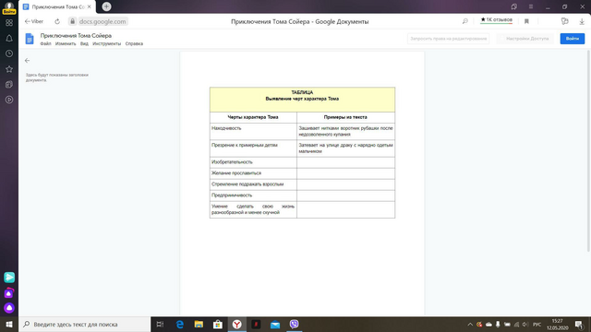The height and width of the screenshot is (332, 591).
Task: Click cell Умение сделать свою жизнь разнообразной
Action: [253, 209]
